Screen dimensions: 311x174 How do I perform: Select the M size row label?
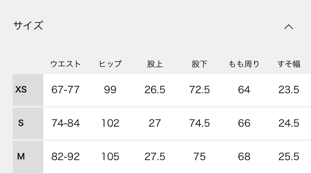[21, 156]
